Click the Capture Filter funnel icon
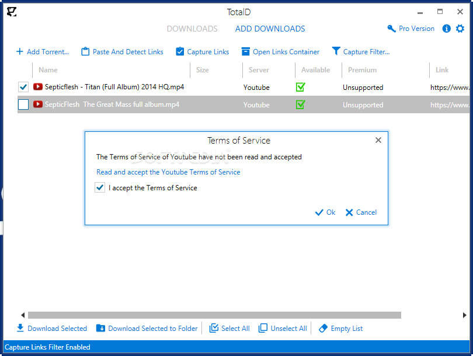Viewport: 473px width, 356px height. (336, 51)
